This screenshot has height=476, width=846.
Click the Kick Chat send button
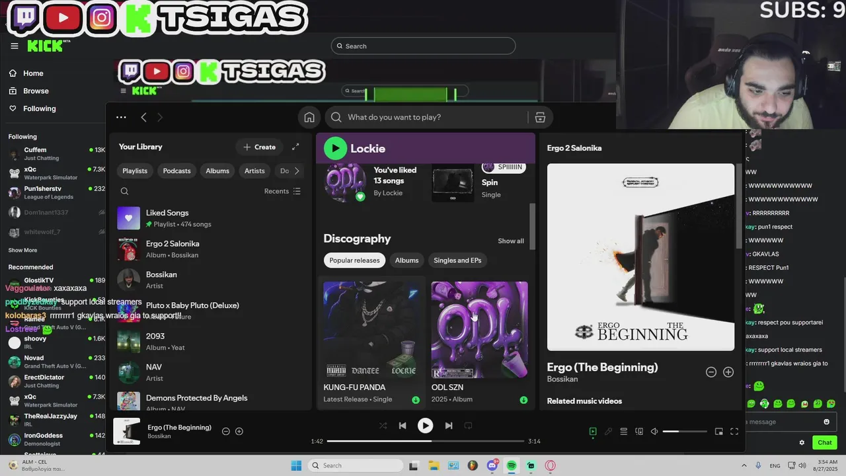(x=824, y=442)
